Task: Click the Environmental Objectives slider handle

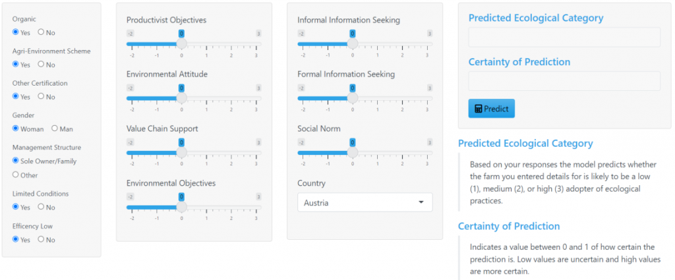Action: 181,207
